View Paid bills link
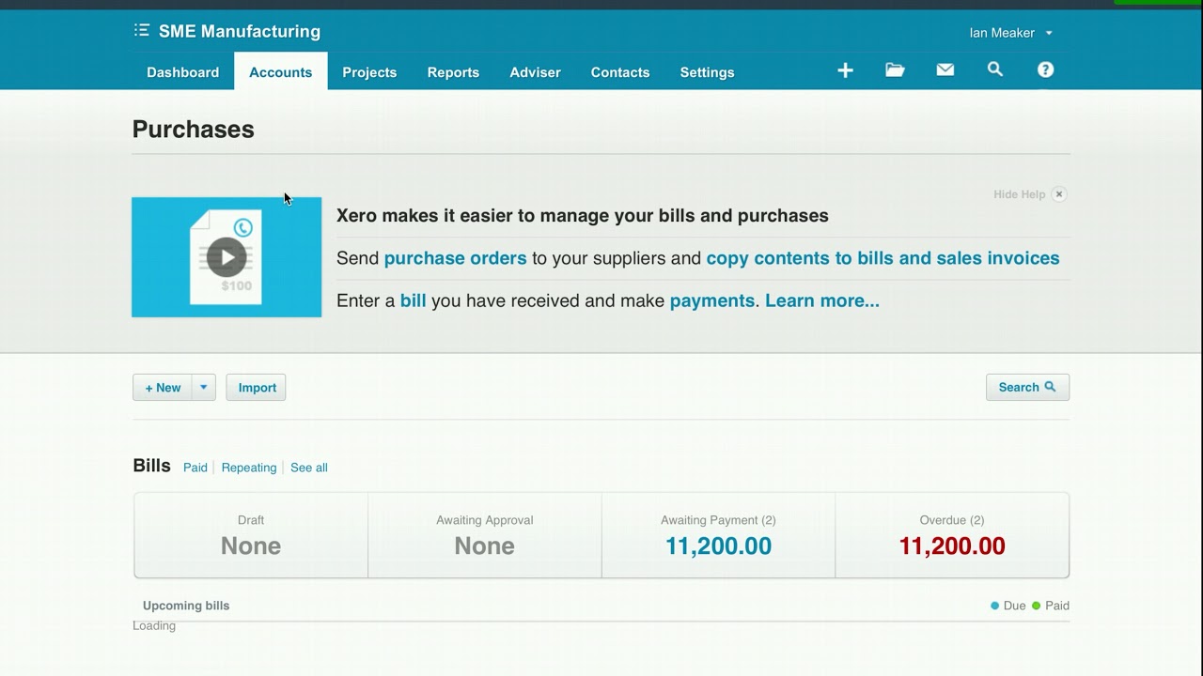1203x676 pixels. pyautogui.click(x=195, y=468)
